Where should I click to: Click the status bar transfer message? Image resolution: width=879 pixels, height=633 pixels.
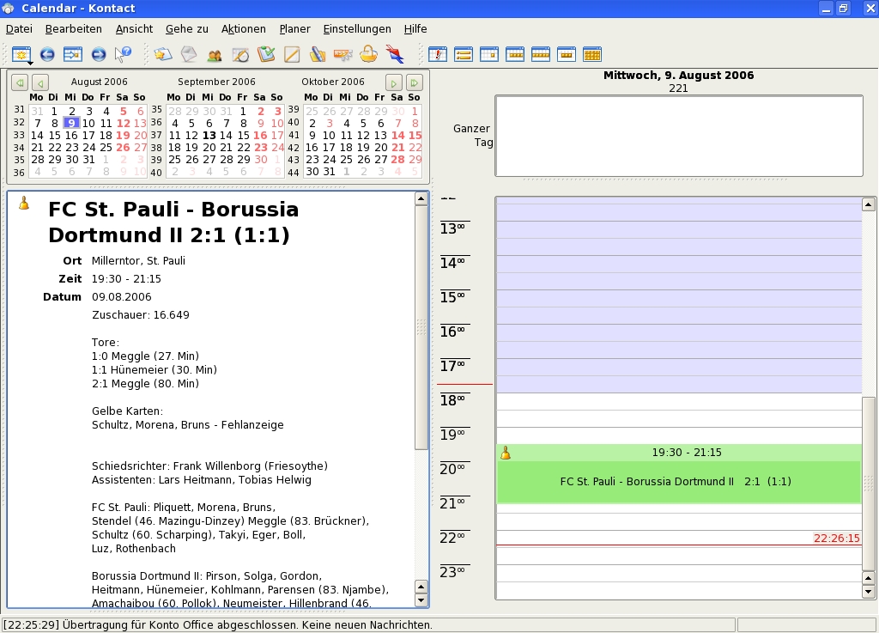coord(217,624)
